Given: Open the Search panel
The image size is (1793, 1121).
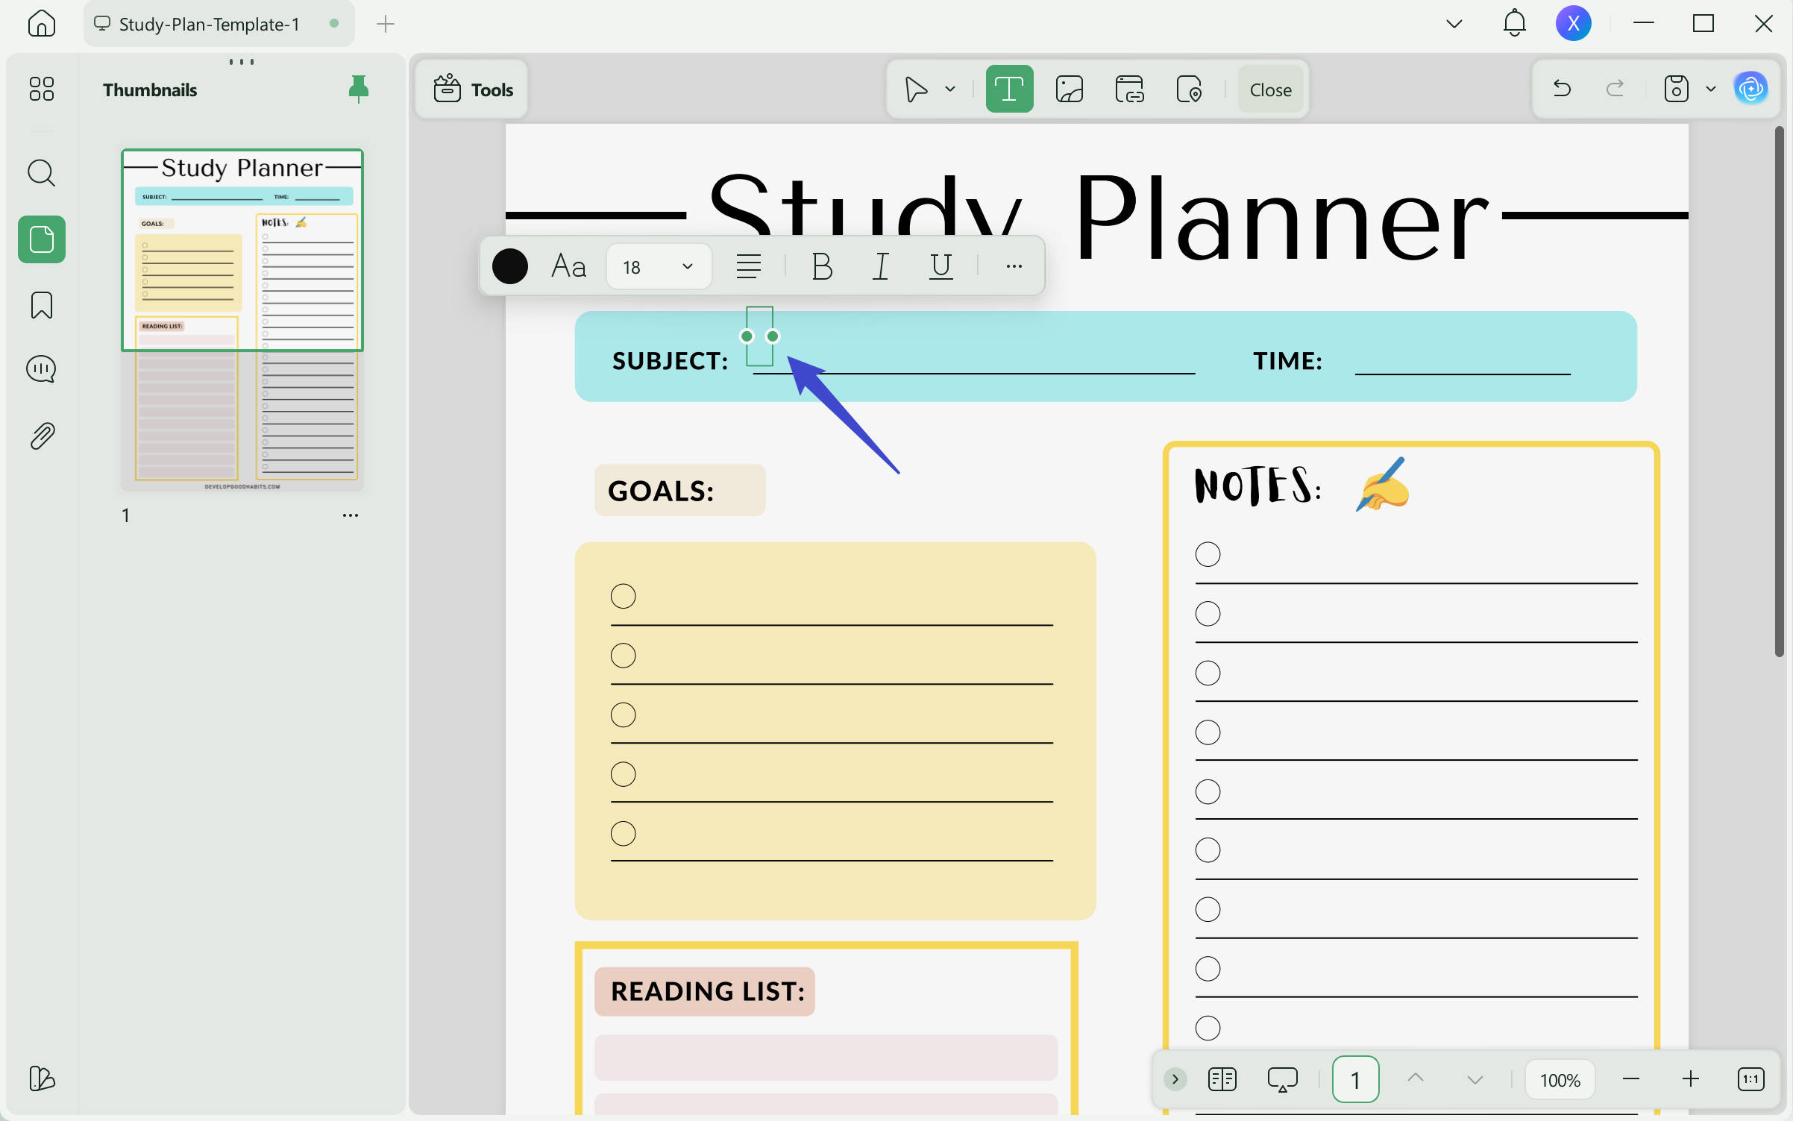Looking at the screenshot, I should [42, 173].
